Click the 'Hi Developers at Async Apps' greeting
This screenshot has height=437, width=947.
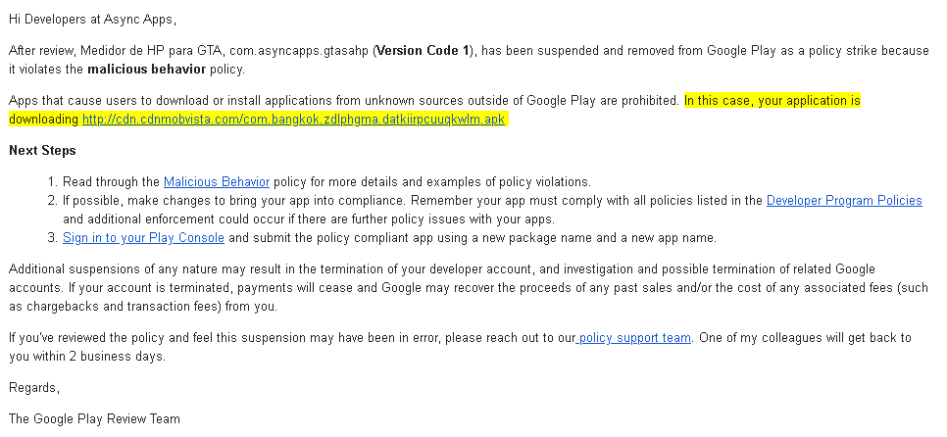(92, 20)
